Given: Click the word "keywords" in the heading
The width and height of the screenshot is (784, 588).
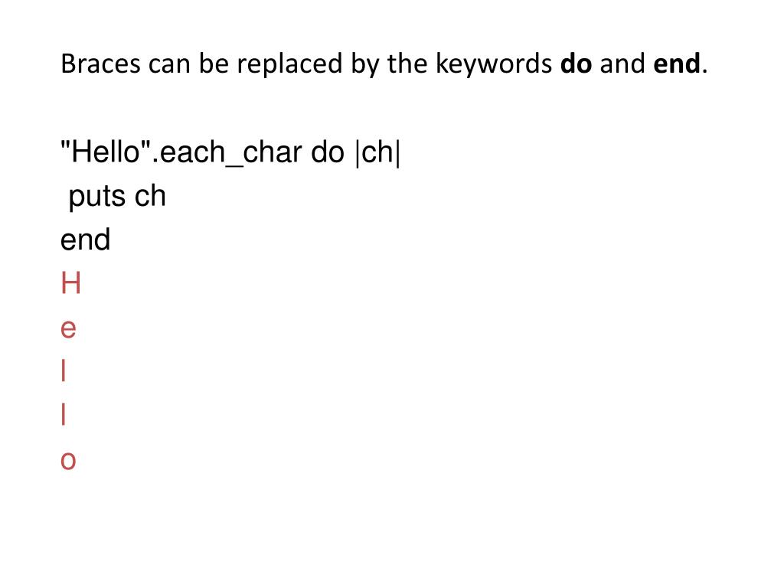Looking at the screenshot, I should pos(494,65).
